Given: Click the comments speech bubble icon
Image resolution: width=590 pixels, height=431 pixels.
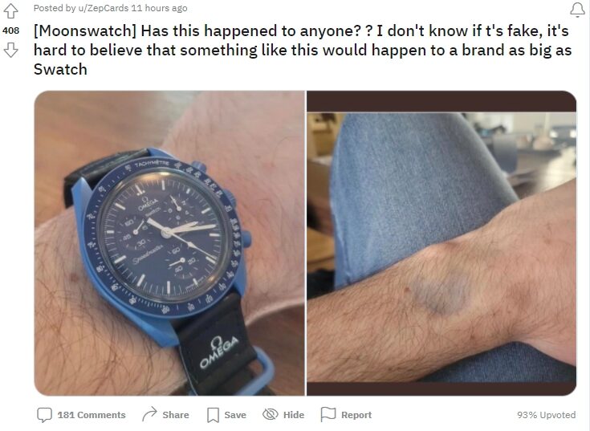Looking at the screenshot, I should pyautogui.click(x=44, y=415).
